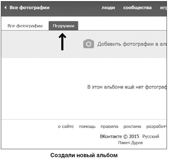Click the camera icon to add photos
This screenshot has height=161, width=169.
[89, 44]
